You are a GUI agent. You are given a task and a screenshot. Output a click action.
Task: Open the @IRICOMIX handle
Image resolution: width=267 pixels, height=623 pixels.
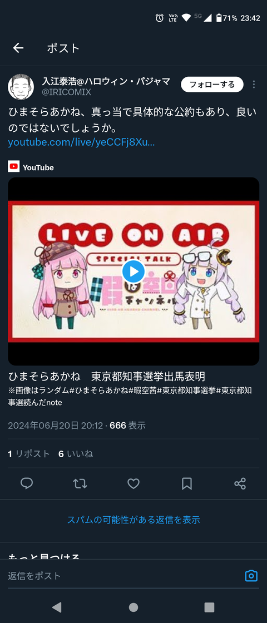pyautogui.click(x=66, y=92)
